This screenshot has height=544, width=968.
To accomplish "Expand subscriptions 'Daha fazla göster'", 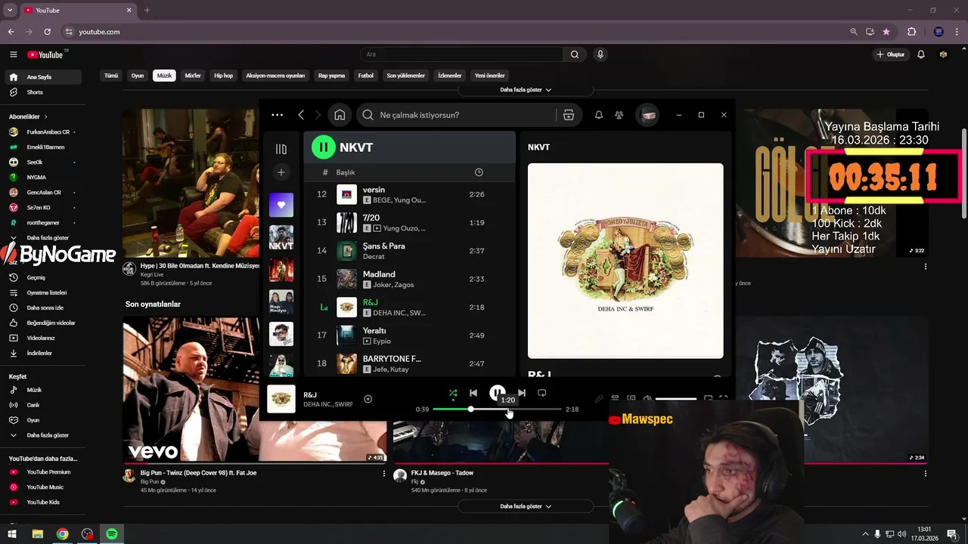I will (43, 238).
